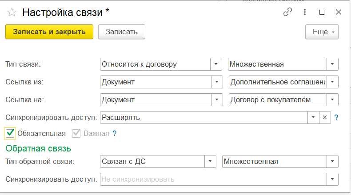Open the Не синхронизировать dropdown arrow
The width and height of the screenshot is (351, 195).
[333, 179]
